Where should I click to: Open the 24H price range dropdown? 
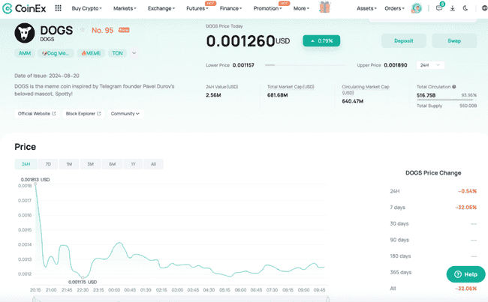430,65
